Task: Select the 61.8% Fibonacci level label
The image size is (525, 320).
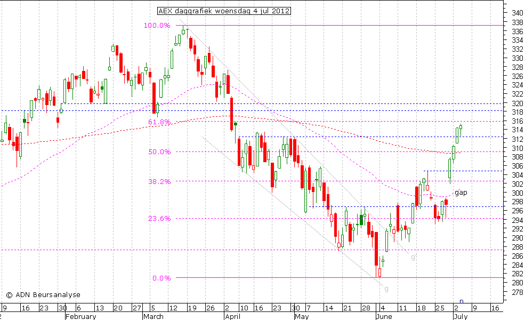Action: coord(159,122)
